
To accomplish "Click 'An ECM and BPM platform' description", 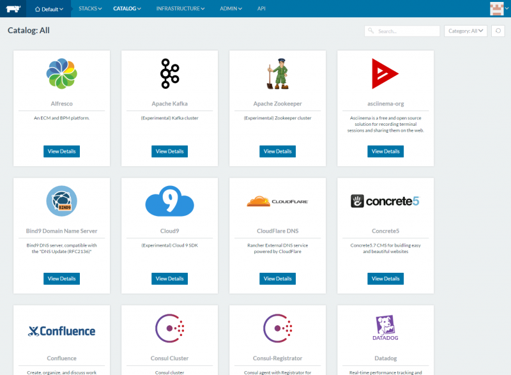I will [61, 118].
